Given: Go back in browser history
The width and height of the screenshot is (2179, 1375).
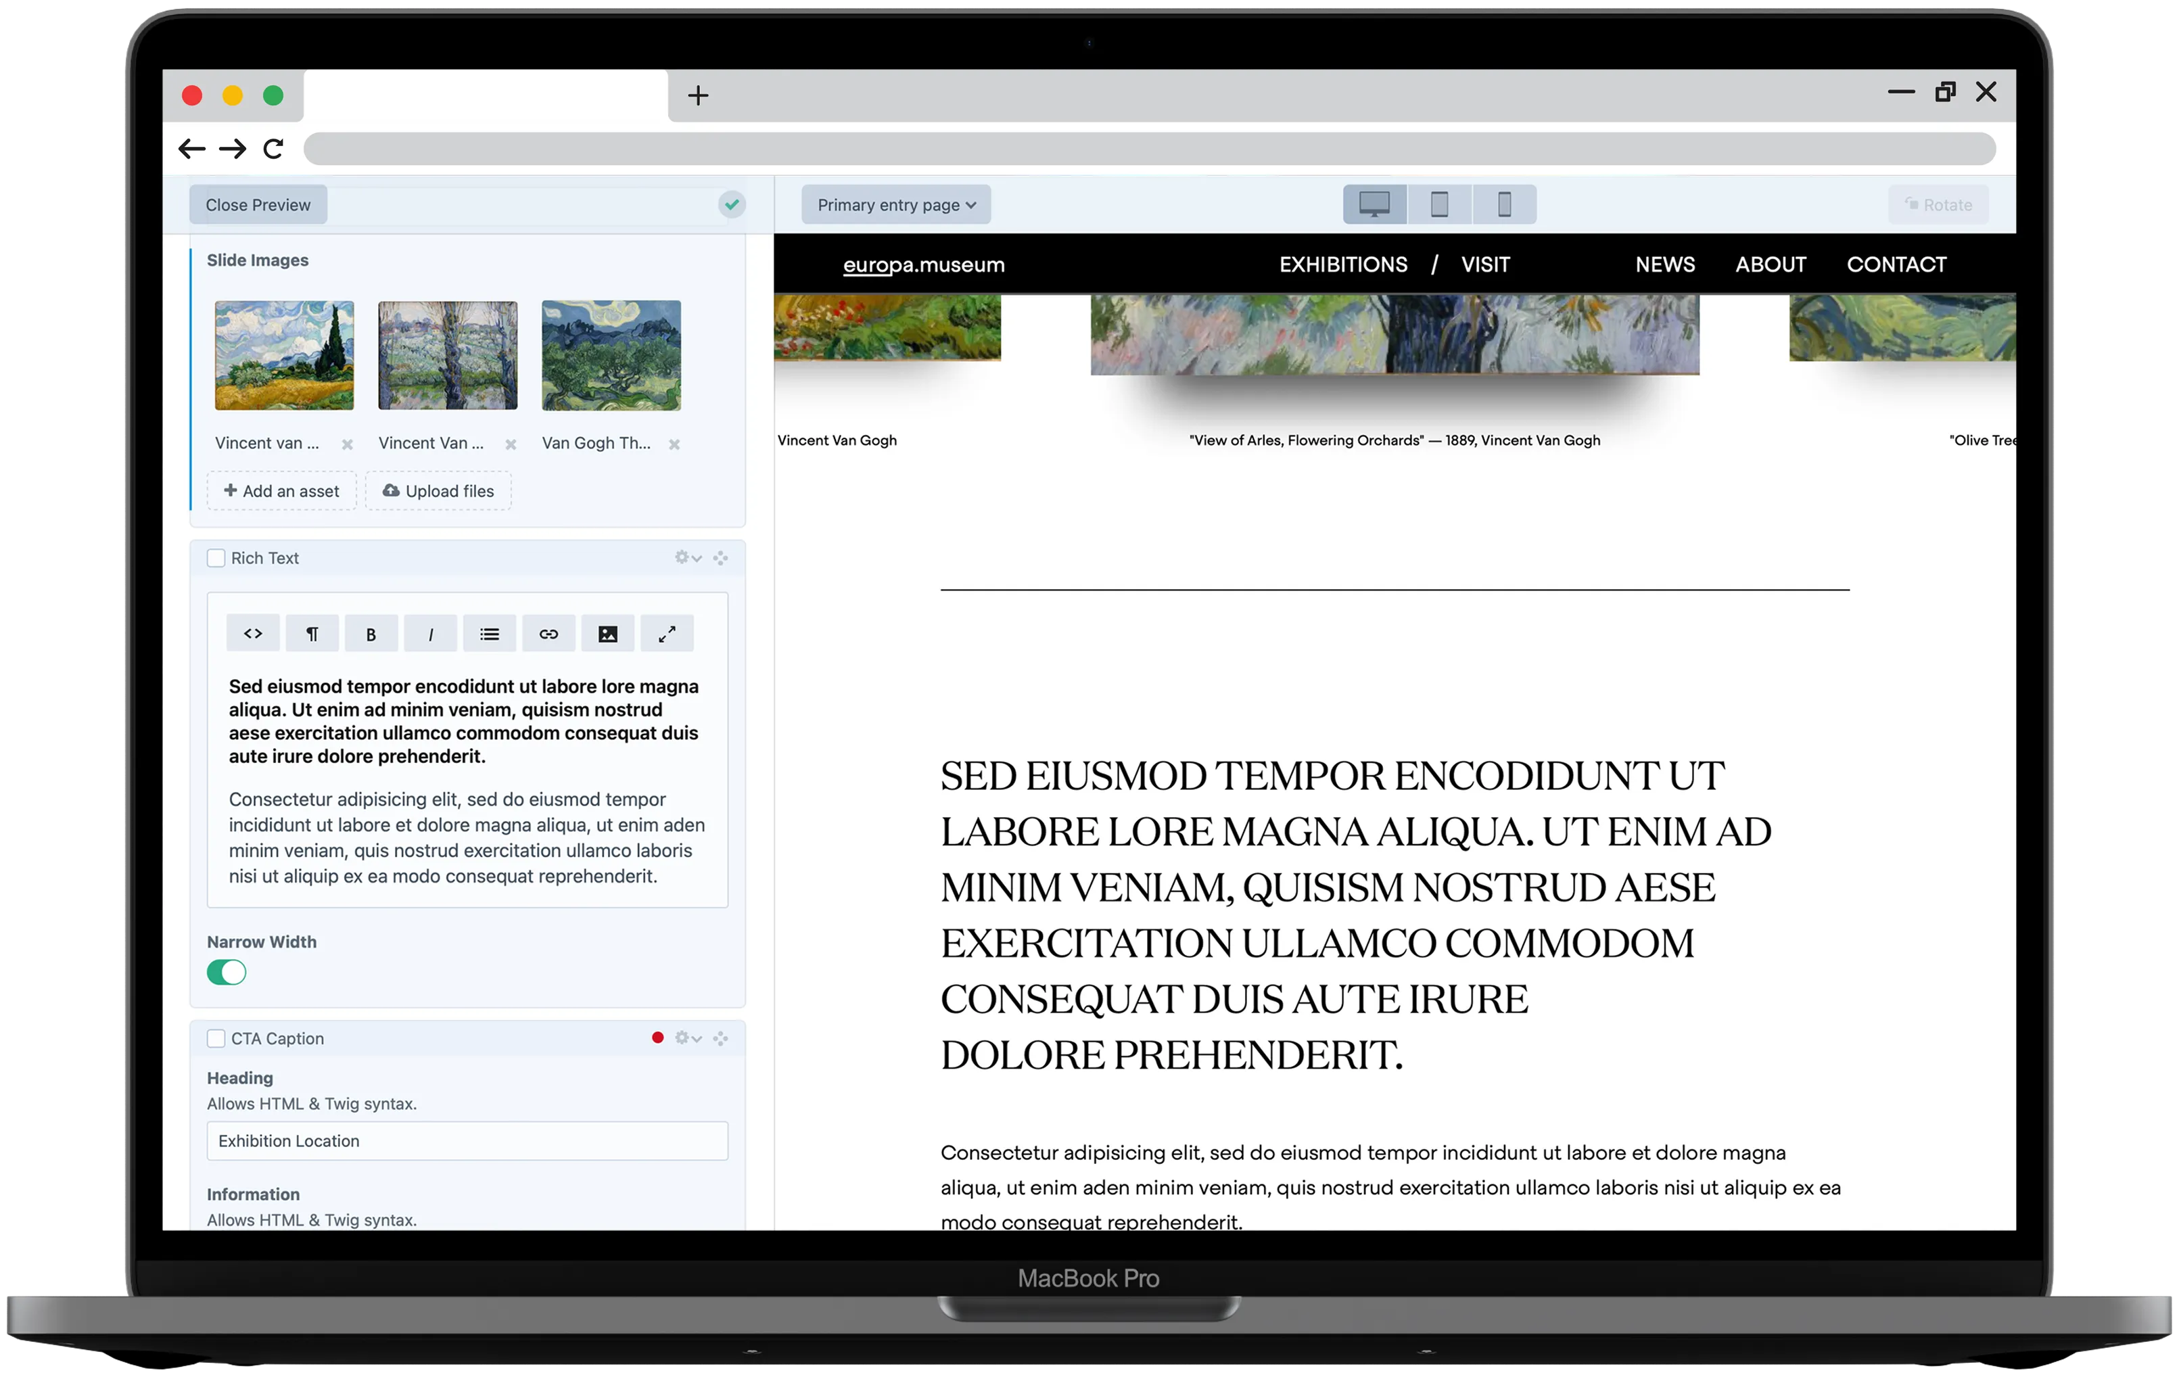Looking at the screenshot, I should click(x=192, y=148).
